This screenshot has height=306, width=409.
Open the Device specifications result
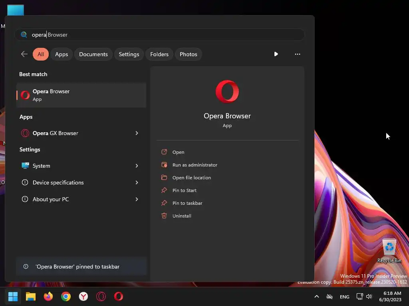[x=81, y=182]
